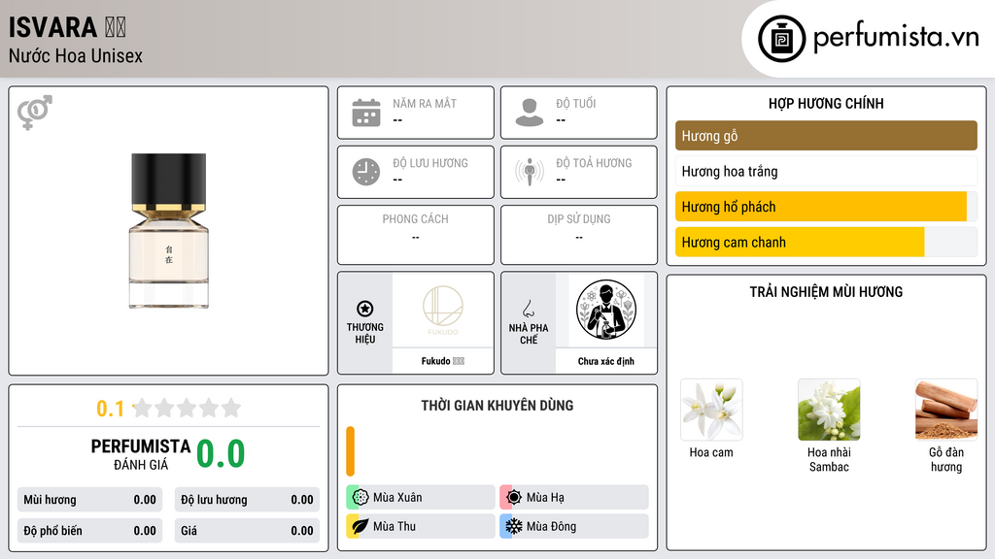Click the third rating star

[x=188, y=408]
